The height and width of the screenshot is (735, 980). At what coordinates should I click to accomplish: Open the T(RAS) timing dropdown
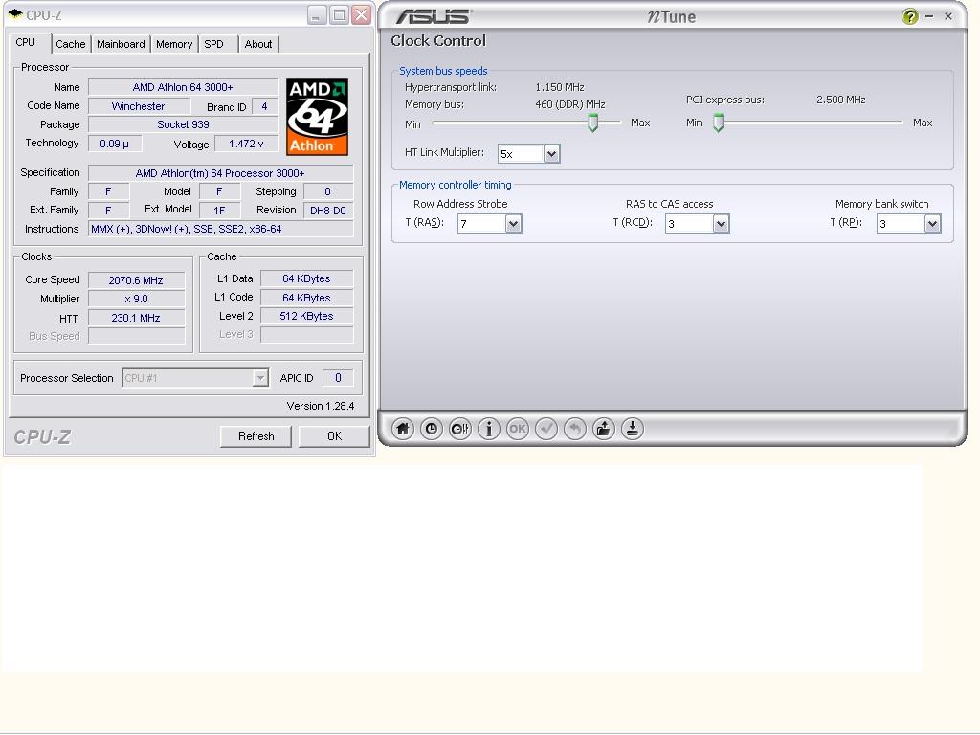click(513, 224)
